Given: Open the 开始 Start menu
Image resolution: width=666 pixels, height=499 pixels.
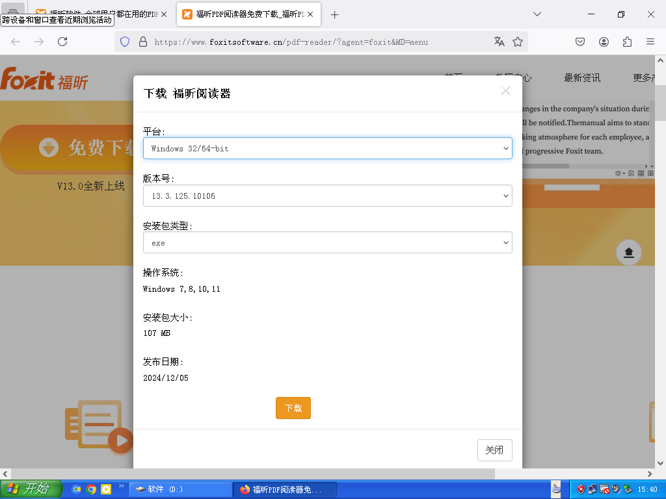Looking at the screenshot, I should tap(31, 489).
